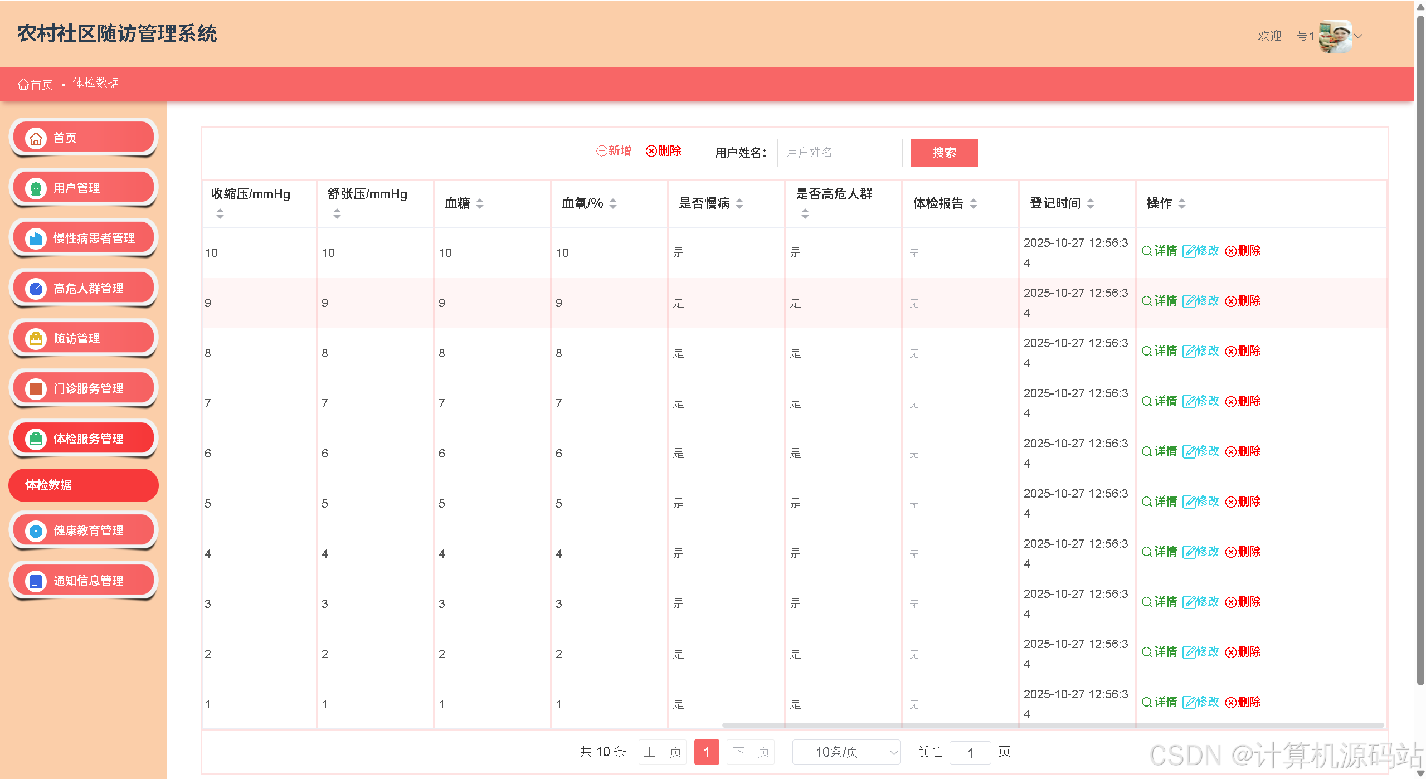1426x779 pixels.
Task: Sort by 是否慢病 column arrows
Action: pos(739,203)
